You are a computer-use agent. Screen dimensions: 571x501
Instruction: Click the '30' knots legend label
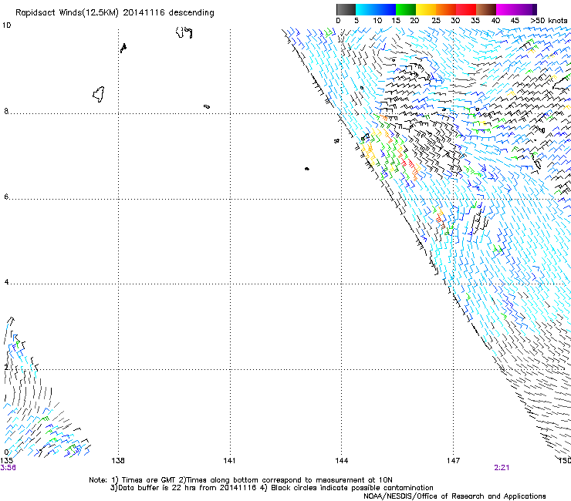(x=455, y=21)
